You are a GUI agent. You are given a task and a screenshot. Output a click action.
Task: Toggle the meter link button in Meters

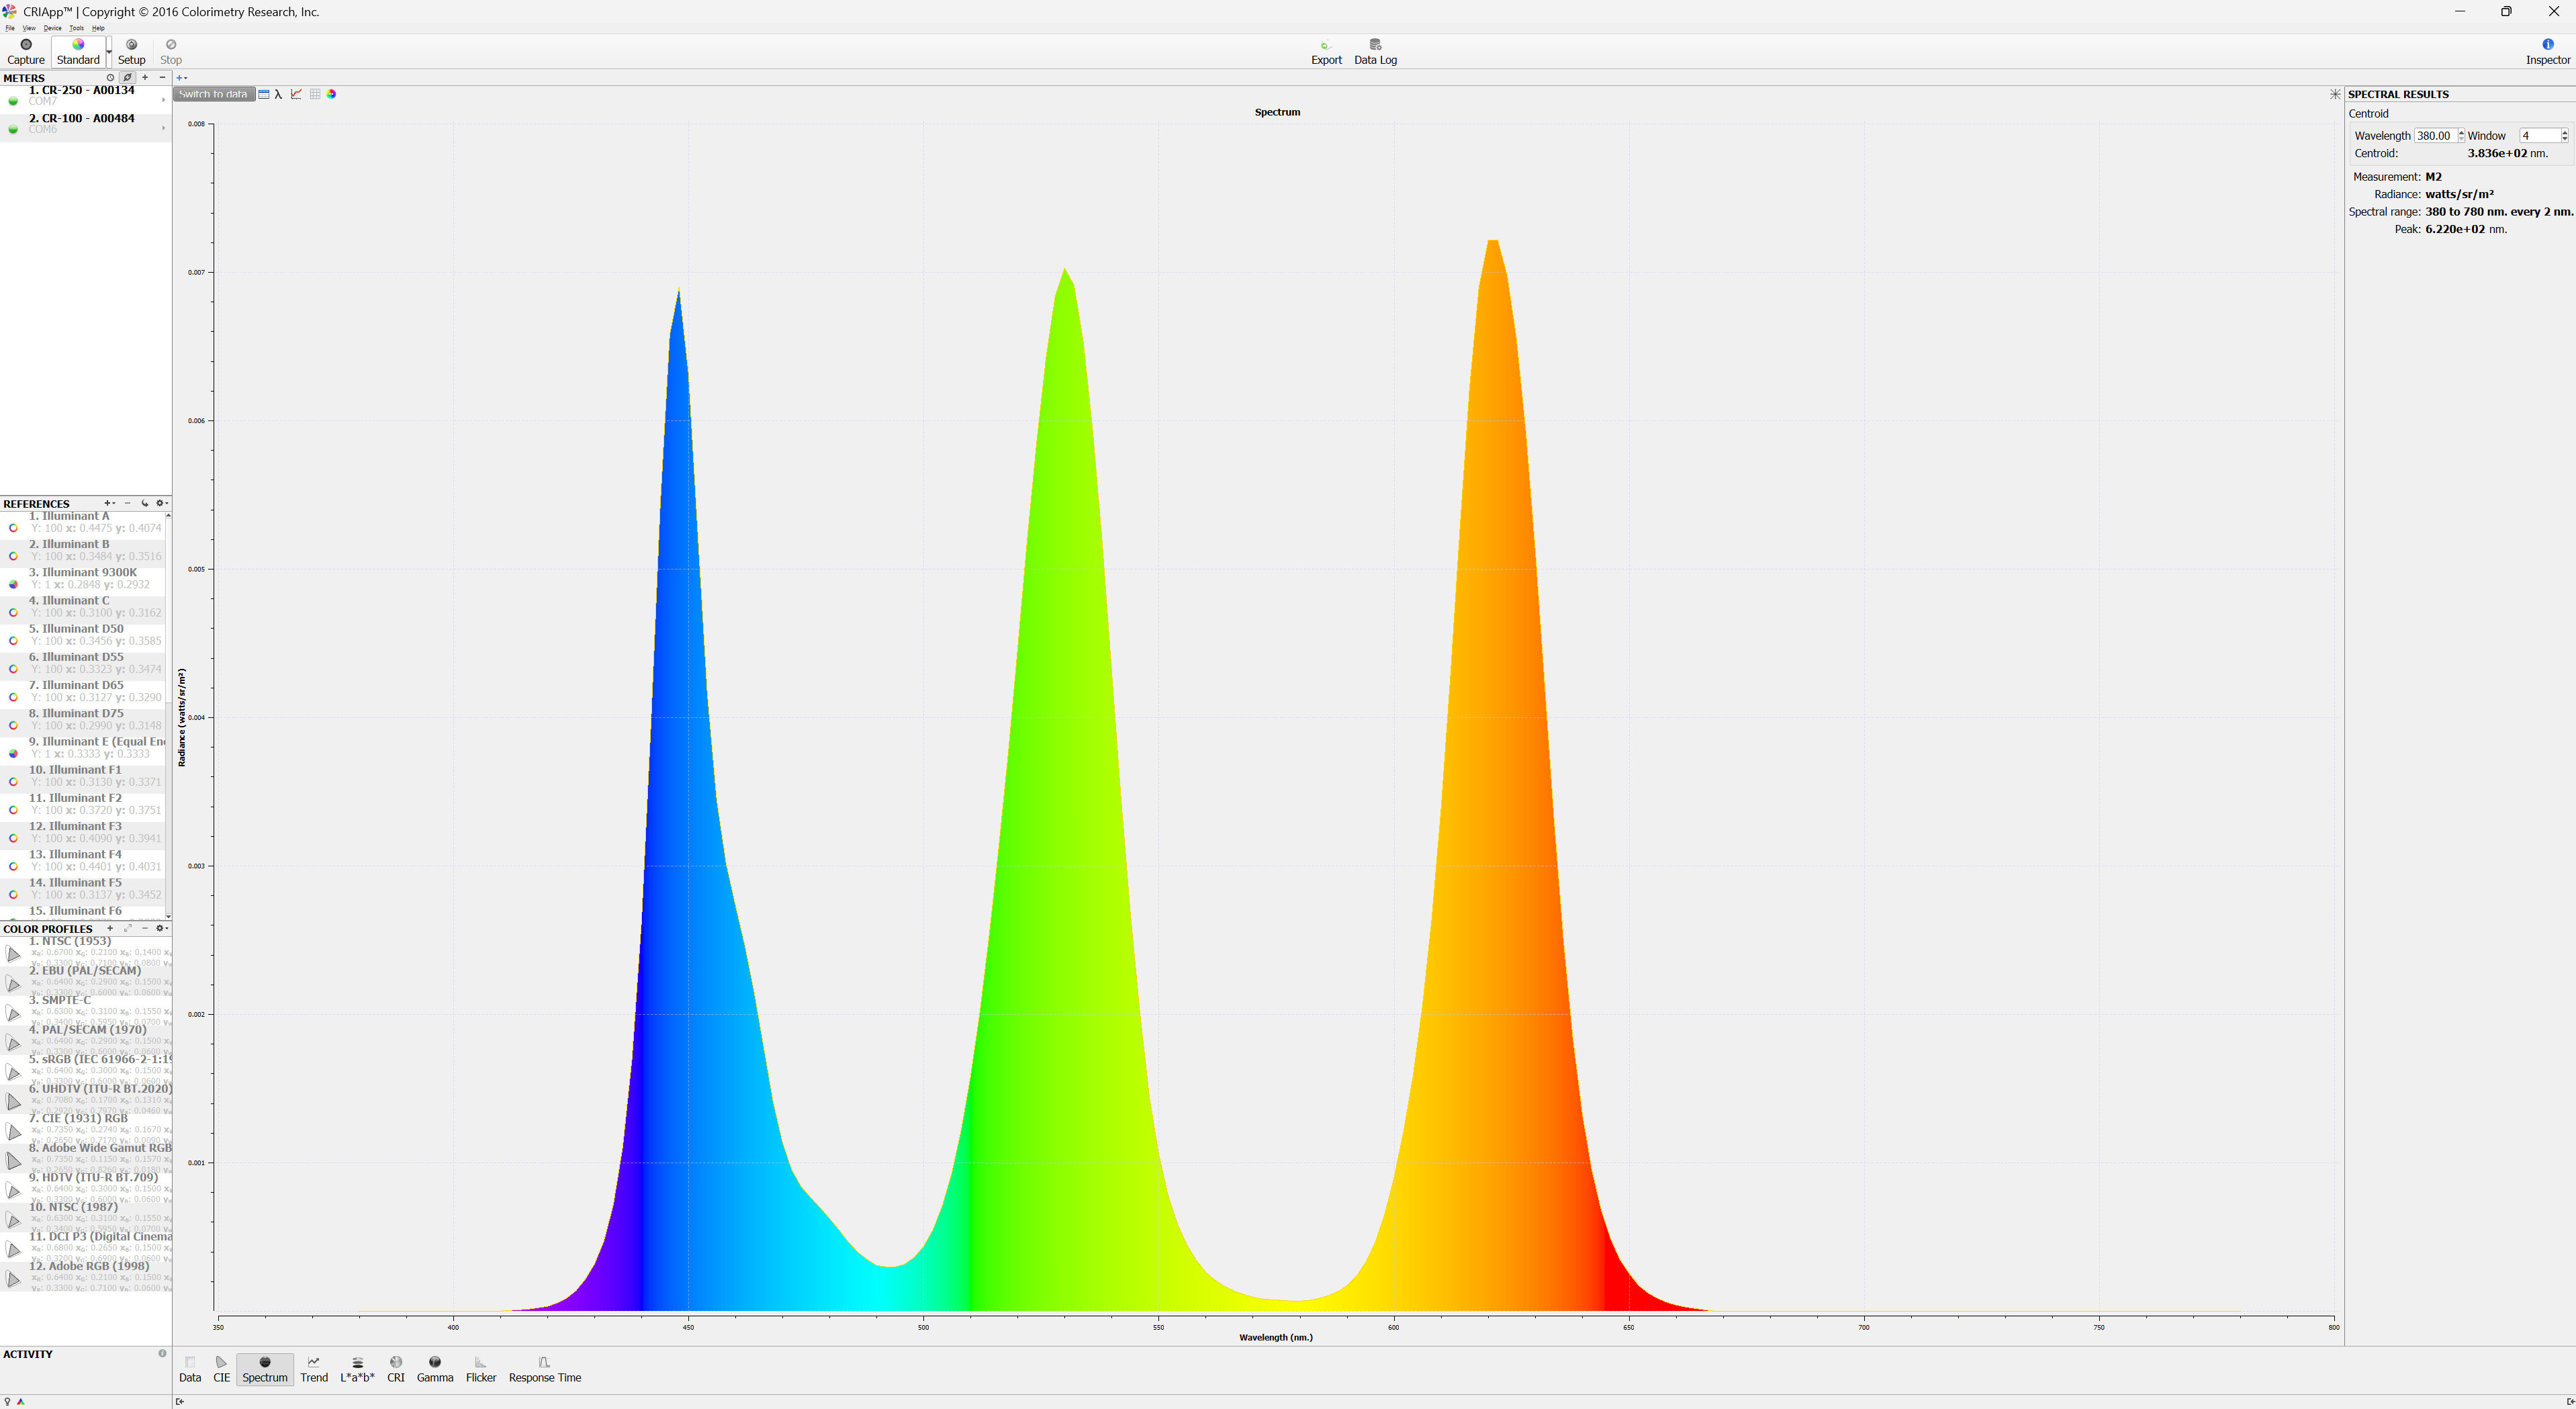click(x=127, y=77)
